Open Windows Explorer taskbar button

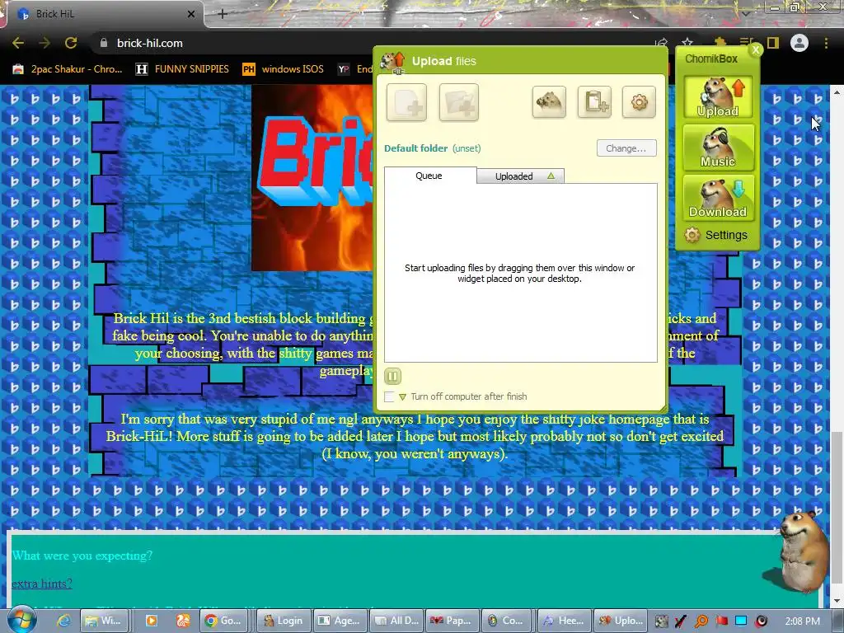pyautogui.click(x=104, y=621)
